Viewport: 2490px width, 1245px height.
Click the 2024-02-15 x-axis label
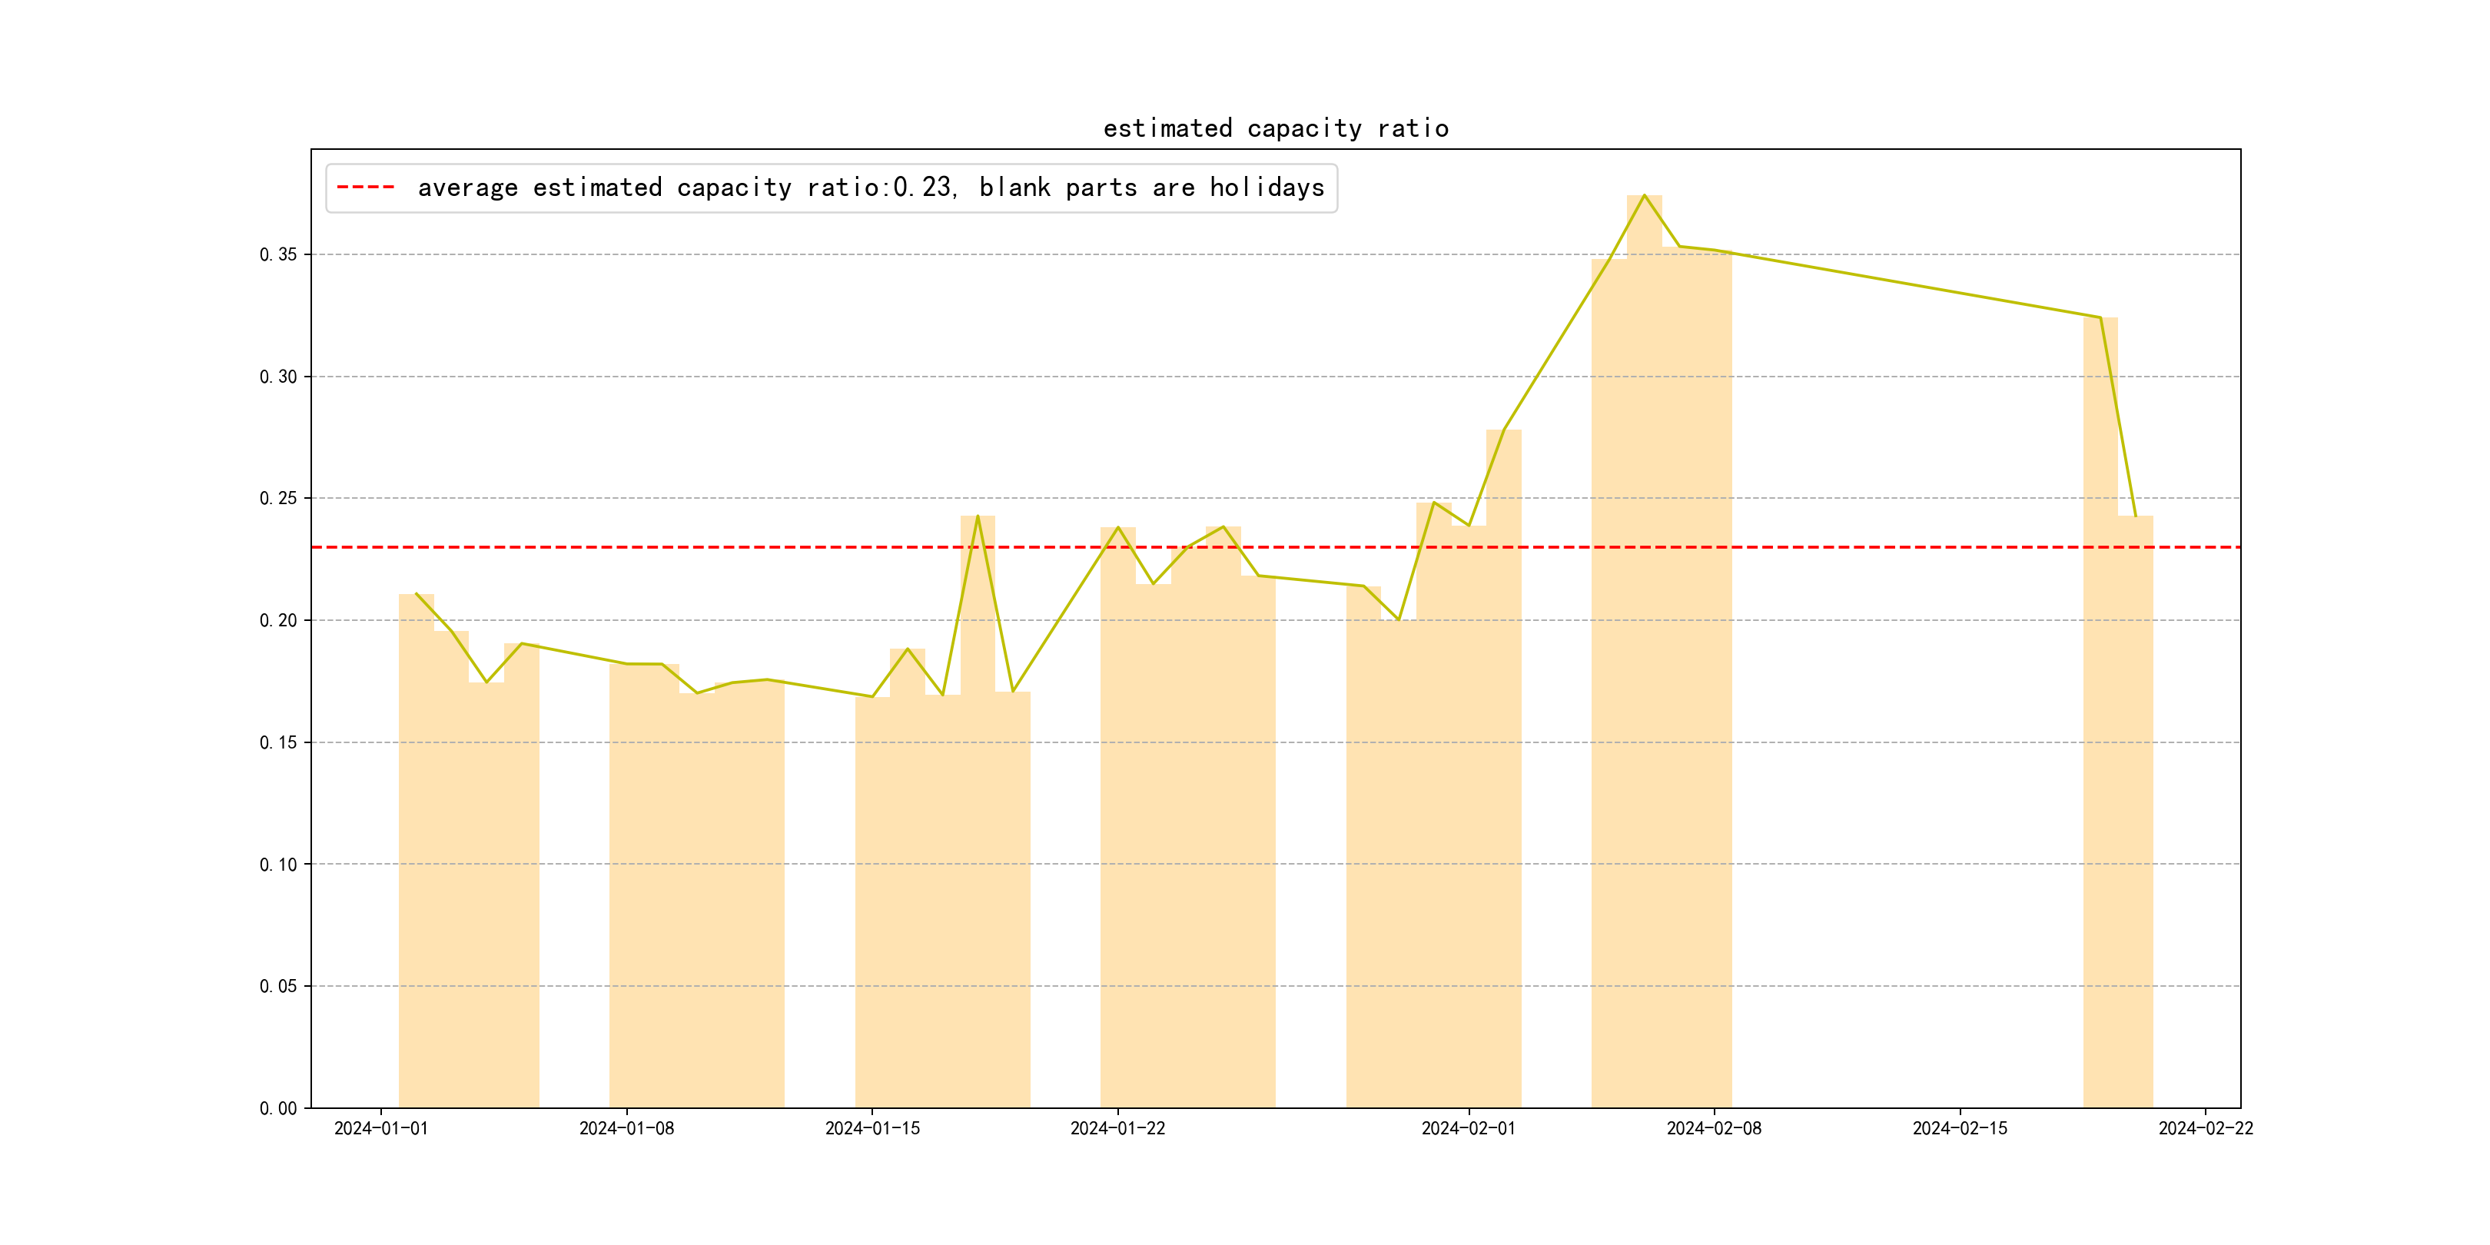1959,1129
